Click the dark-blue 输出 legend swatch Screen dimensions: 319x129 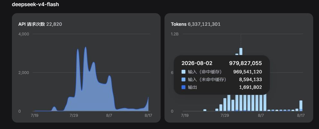pyautogui.click(x=183, y=87)
